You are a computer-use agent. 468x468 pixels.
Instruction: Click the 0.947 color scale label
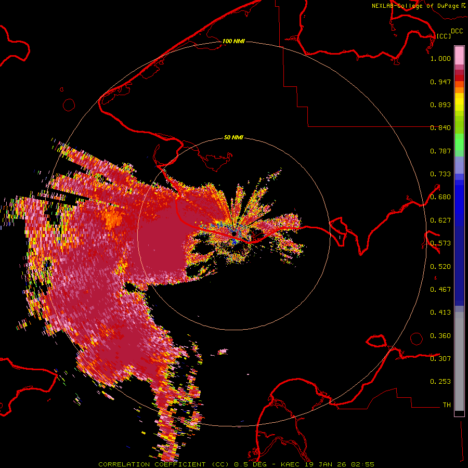(x=440, y=82)
